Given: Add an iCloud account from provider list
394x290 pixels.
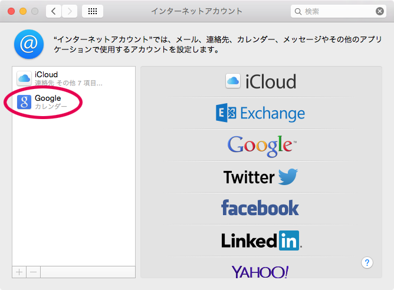Looking at the screenshot, I should click(261, 81).
